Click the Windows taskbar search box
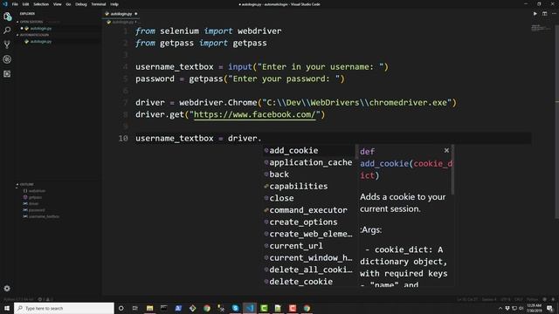 click(64, 308)
